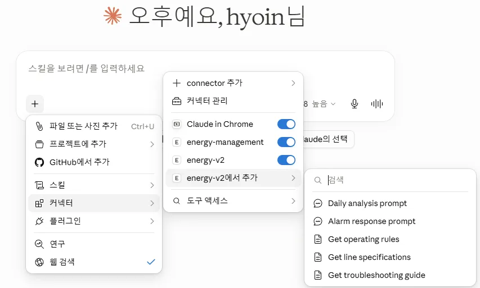
Task: Select Daily analysis prompt
Action: click(391, 203)
